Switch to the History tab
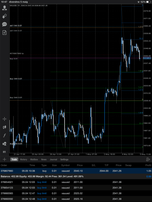This screenshot has width=152, height=202. point(24,159)
